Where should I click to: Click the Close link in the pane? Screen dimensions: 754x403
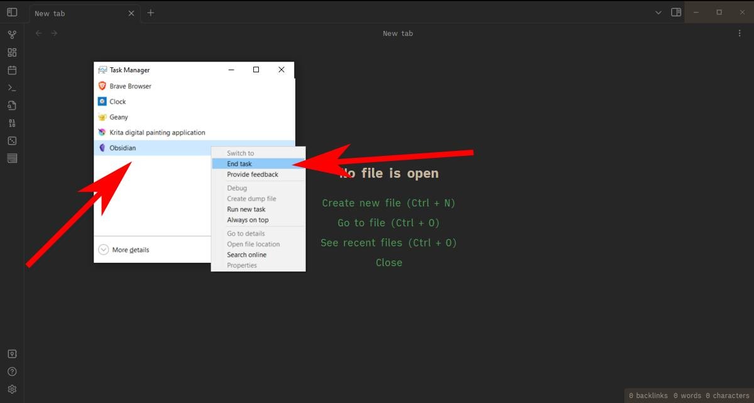pos(388,262)
